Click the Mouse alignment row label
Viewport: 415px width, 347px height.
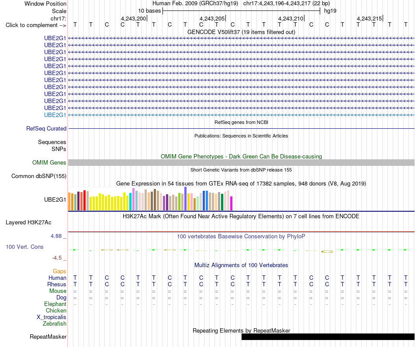pos(58,291)
